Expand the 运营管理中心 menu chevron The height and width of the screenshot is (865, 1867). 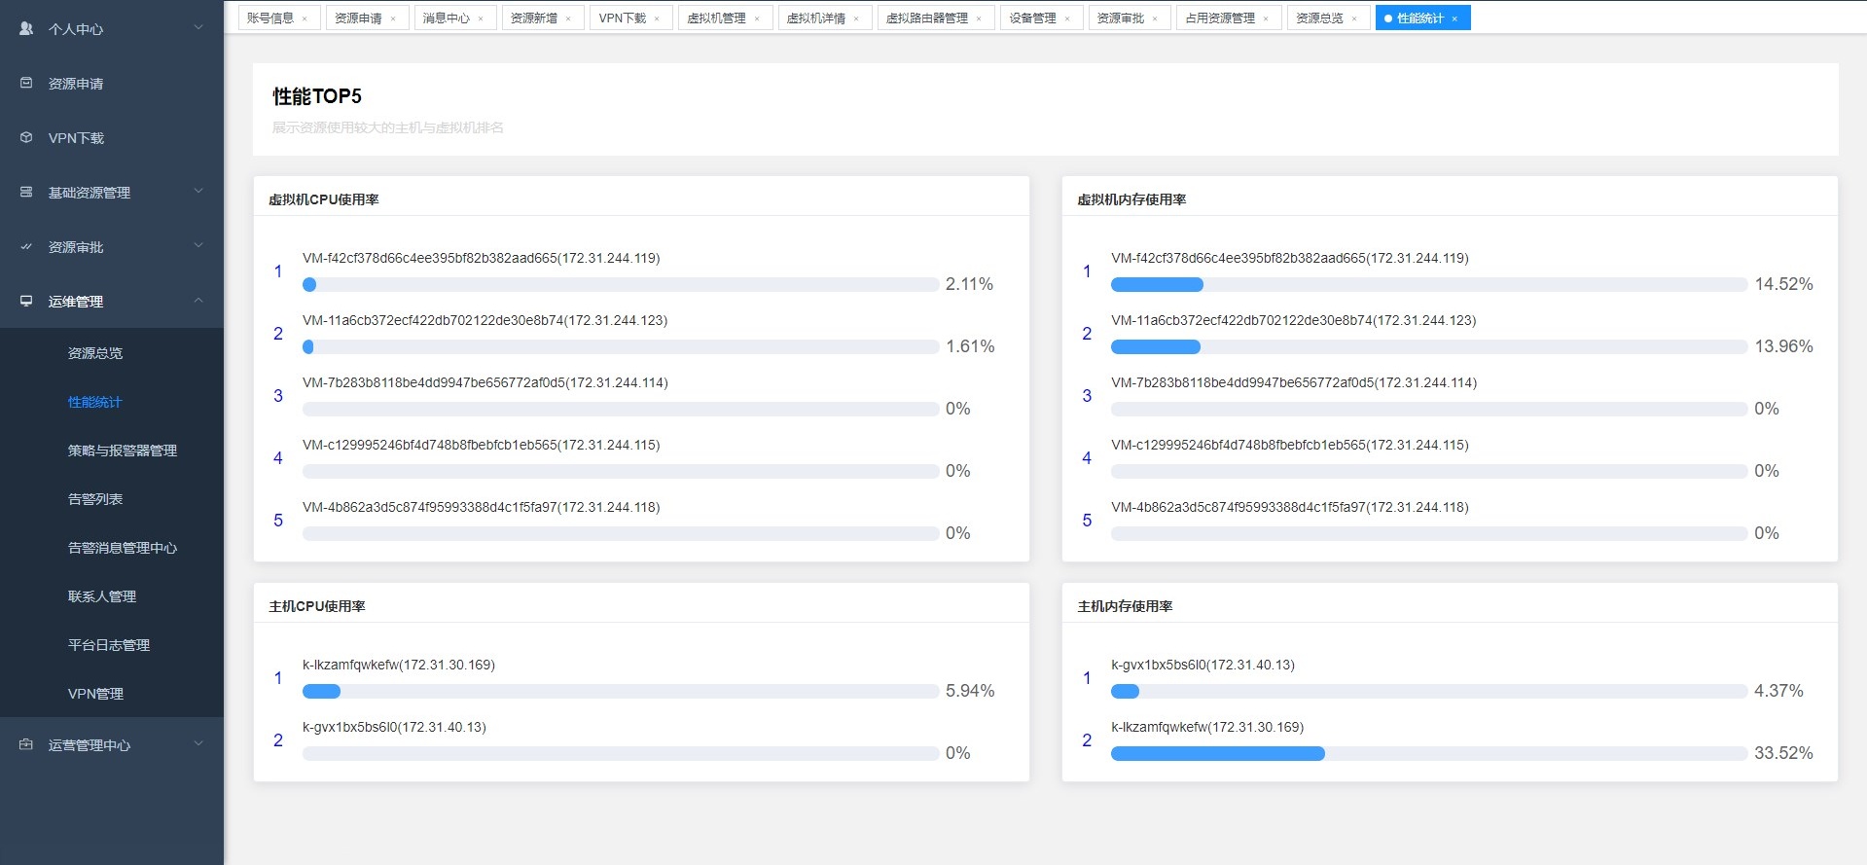tap(198, 744)
